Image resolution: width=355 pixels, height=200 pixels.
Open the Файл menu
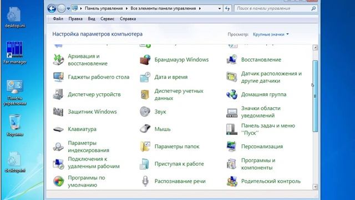[x=58, y=19]
